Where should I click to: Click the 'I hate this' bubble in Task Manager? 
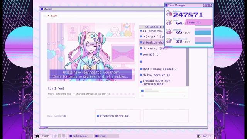(x=199, y=22)
